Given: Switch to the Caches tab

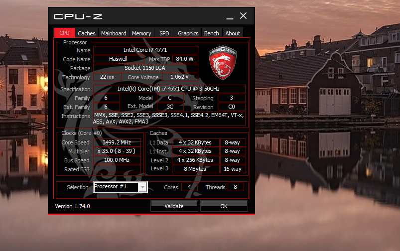Looking at the screenshot, I should [87, 33].
